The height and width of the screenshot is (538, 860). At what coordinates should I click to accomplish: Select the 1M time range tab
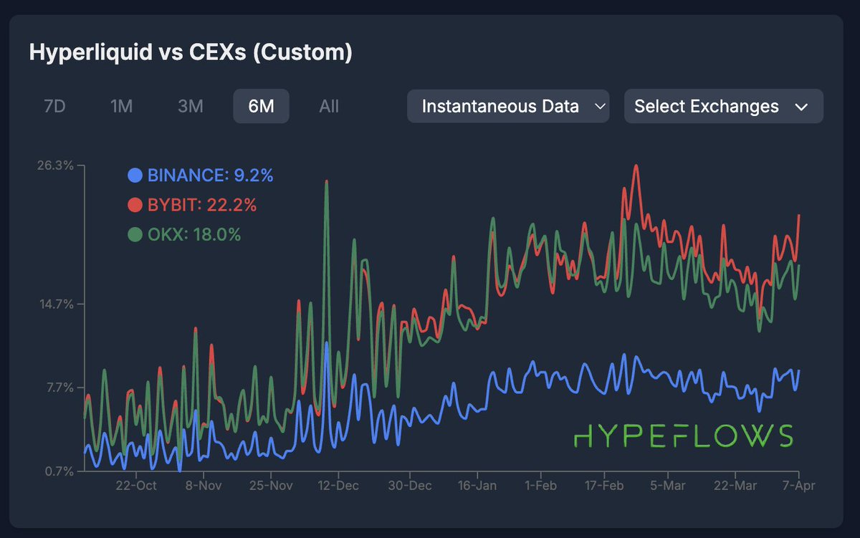pos(122,107)
